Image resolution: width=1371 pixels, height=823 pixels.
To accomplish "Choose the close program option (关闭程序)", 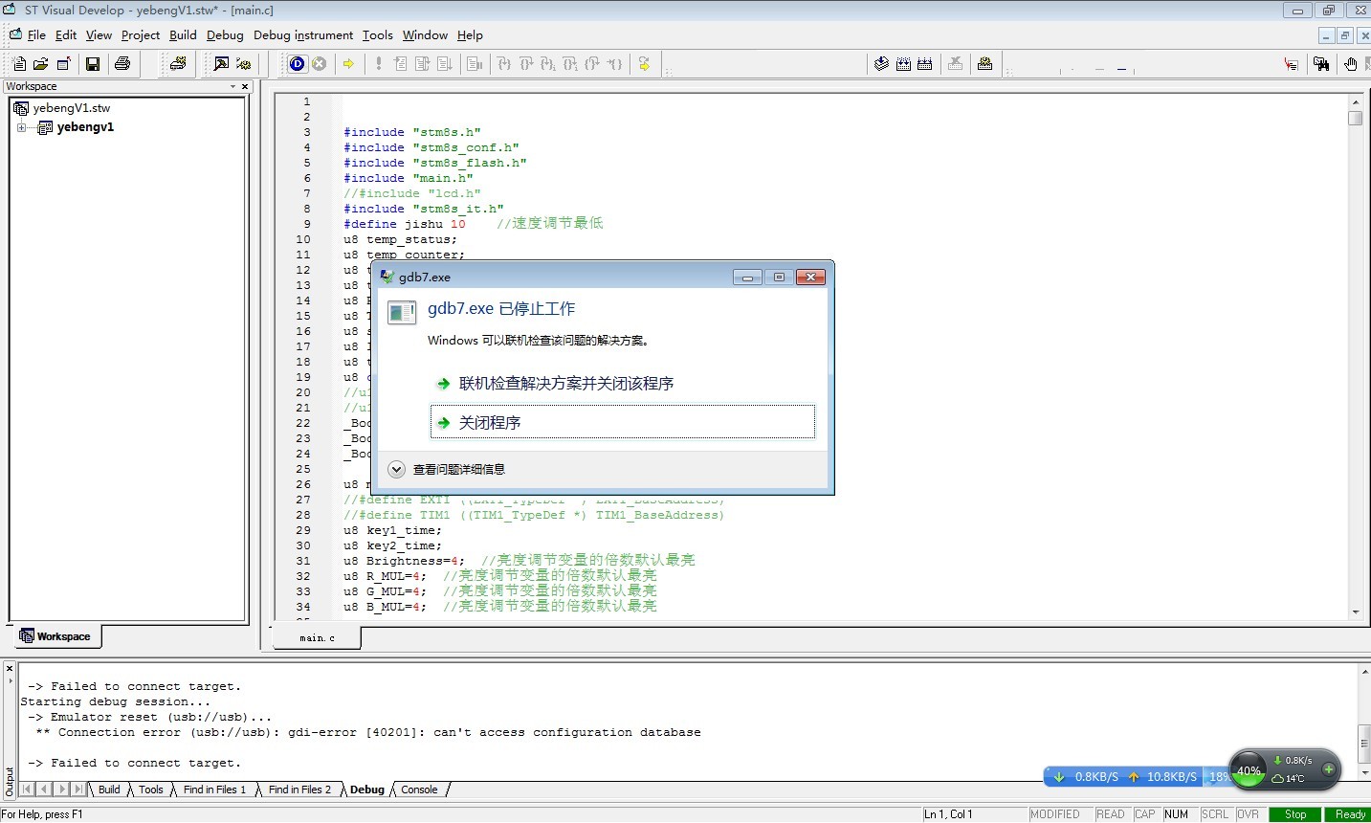I will 623,422.
